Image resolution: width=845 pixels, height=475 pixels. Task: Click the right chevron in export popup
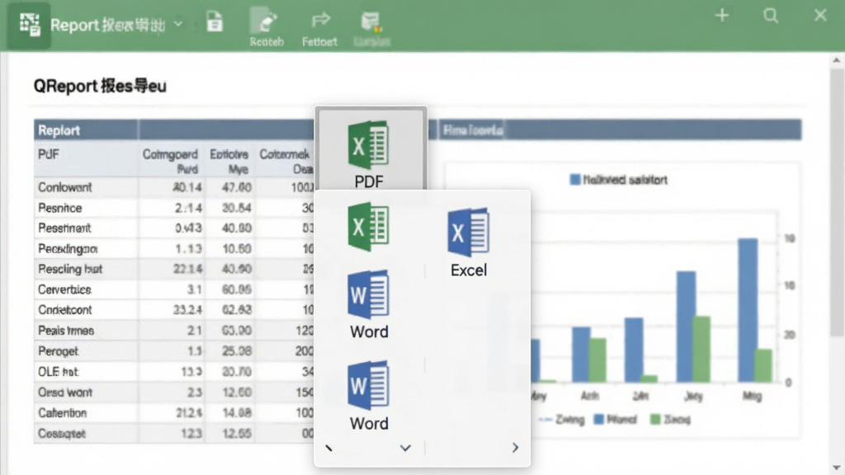(515, 448)
